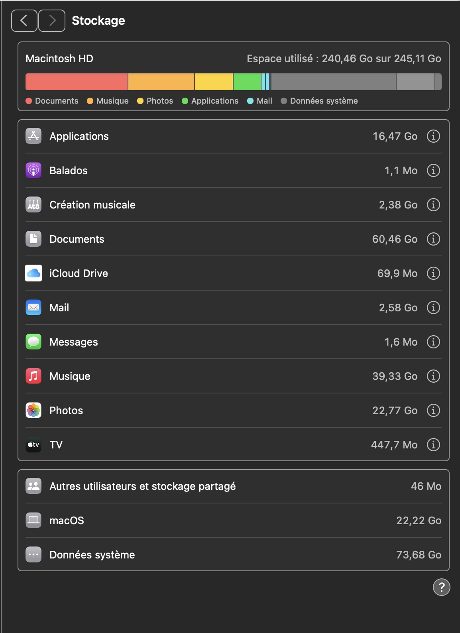Navigate forward with the right chevron

[x=52, y=21]
